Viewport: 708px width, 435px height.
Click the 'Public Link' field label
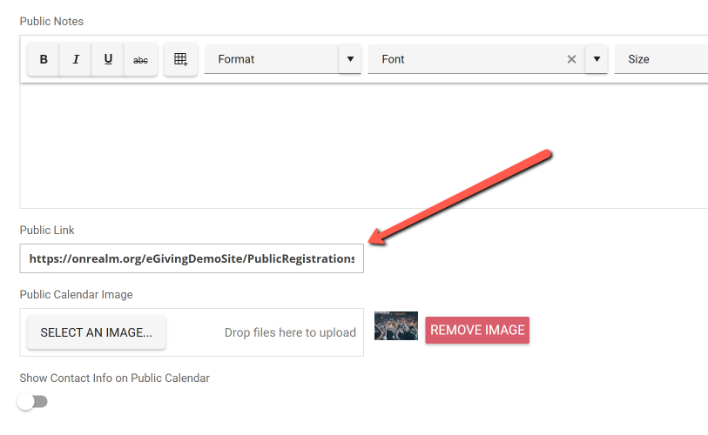pyautogui.click(x=47, y=231)
